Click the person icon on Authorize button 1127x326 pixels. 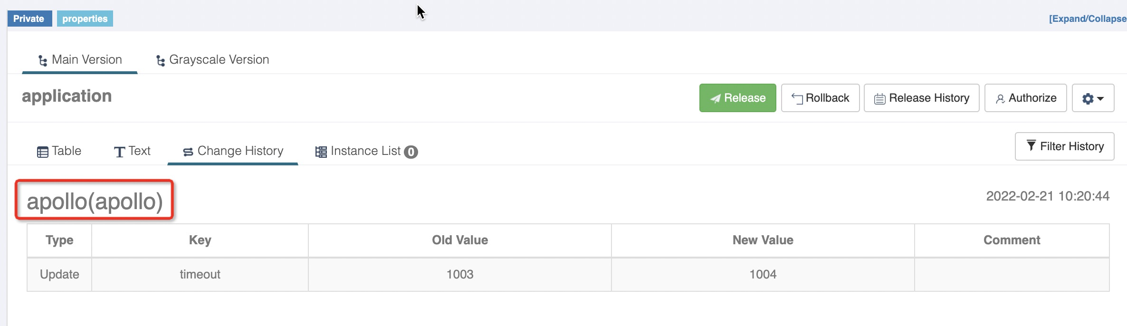[1001, 98]
